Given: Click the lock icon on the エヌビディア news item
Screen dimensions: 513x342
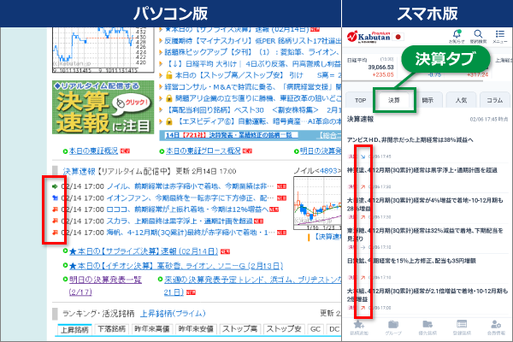Looking at the screenshot, I should 169,121.
